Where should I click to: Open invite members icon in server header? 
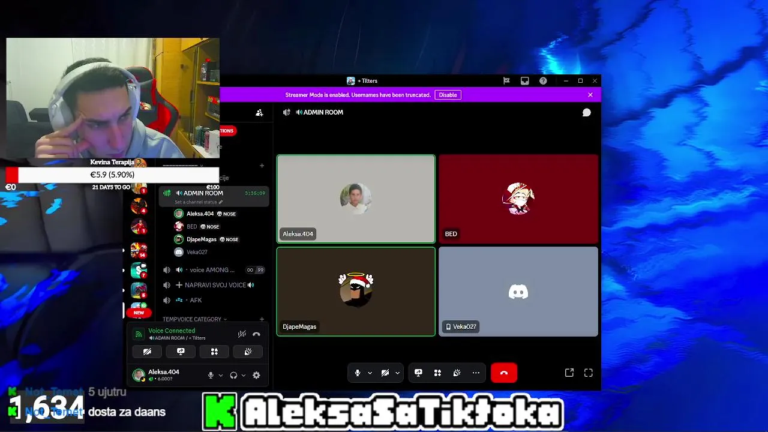pos(259,112)
